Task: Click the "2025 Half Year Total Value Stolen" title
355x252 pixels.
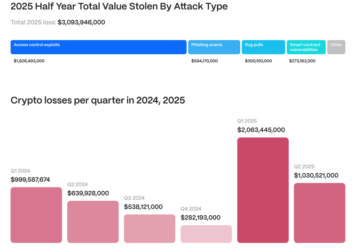Action: pyautogui.click(x=119, y=7)
